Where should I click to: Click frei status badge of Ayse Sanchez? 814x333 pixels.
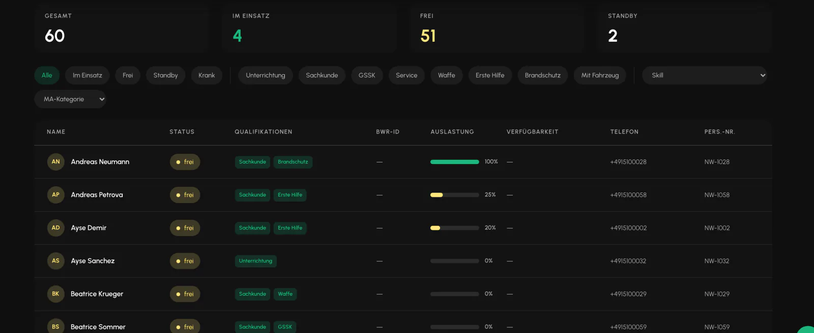point(185,261)
